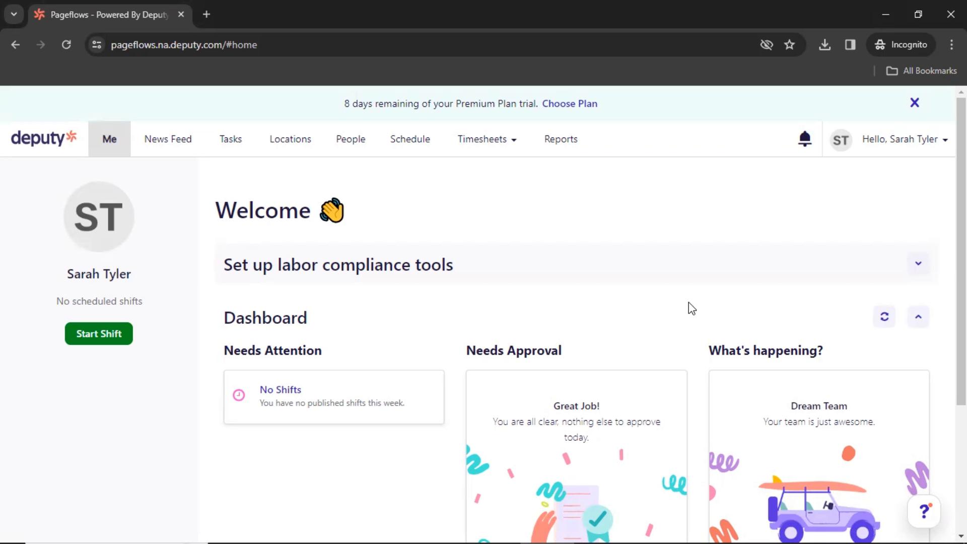The height and width of the screenshot is (544, 967).
Task: Click Choose Plan upgrade link
Action: point(569,104)
